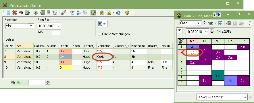Expand the Von-Bis 10.09.2018 date picker

(x=58, y=26)
